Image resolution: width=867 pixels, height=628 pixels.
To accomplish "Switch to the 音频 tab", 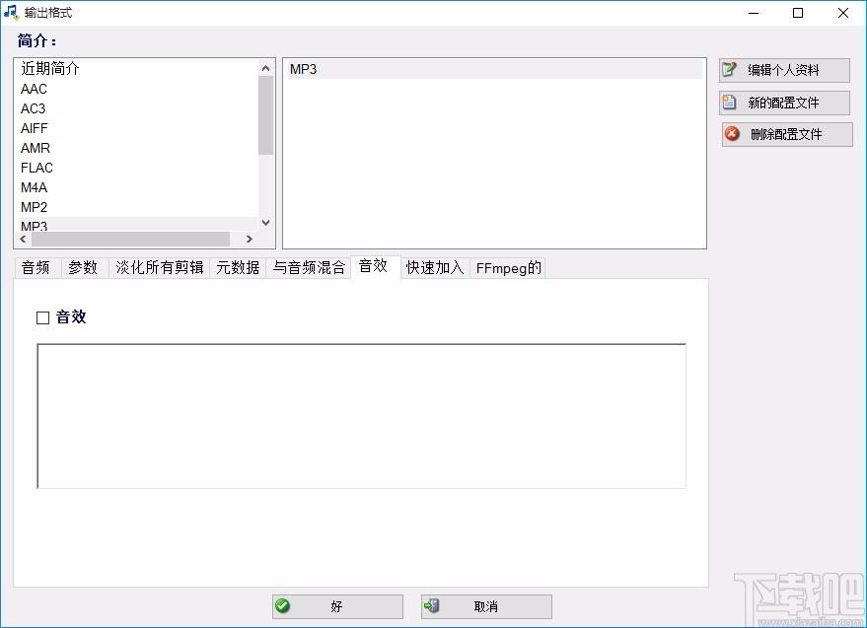I will (36, 268).
